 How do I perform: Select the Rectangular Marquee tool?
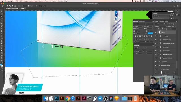2,14
